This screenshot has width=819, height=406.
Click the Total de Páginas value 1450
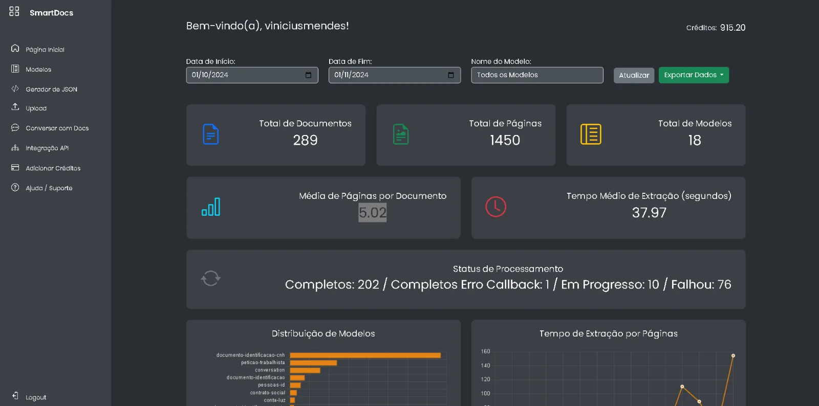[505, 140]
